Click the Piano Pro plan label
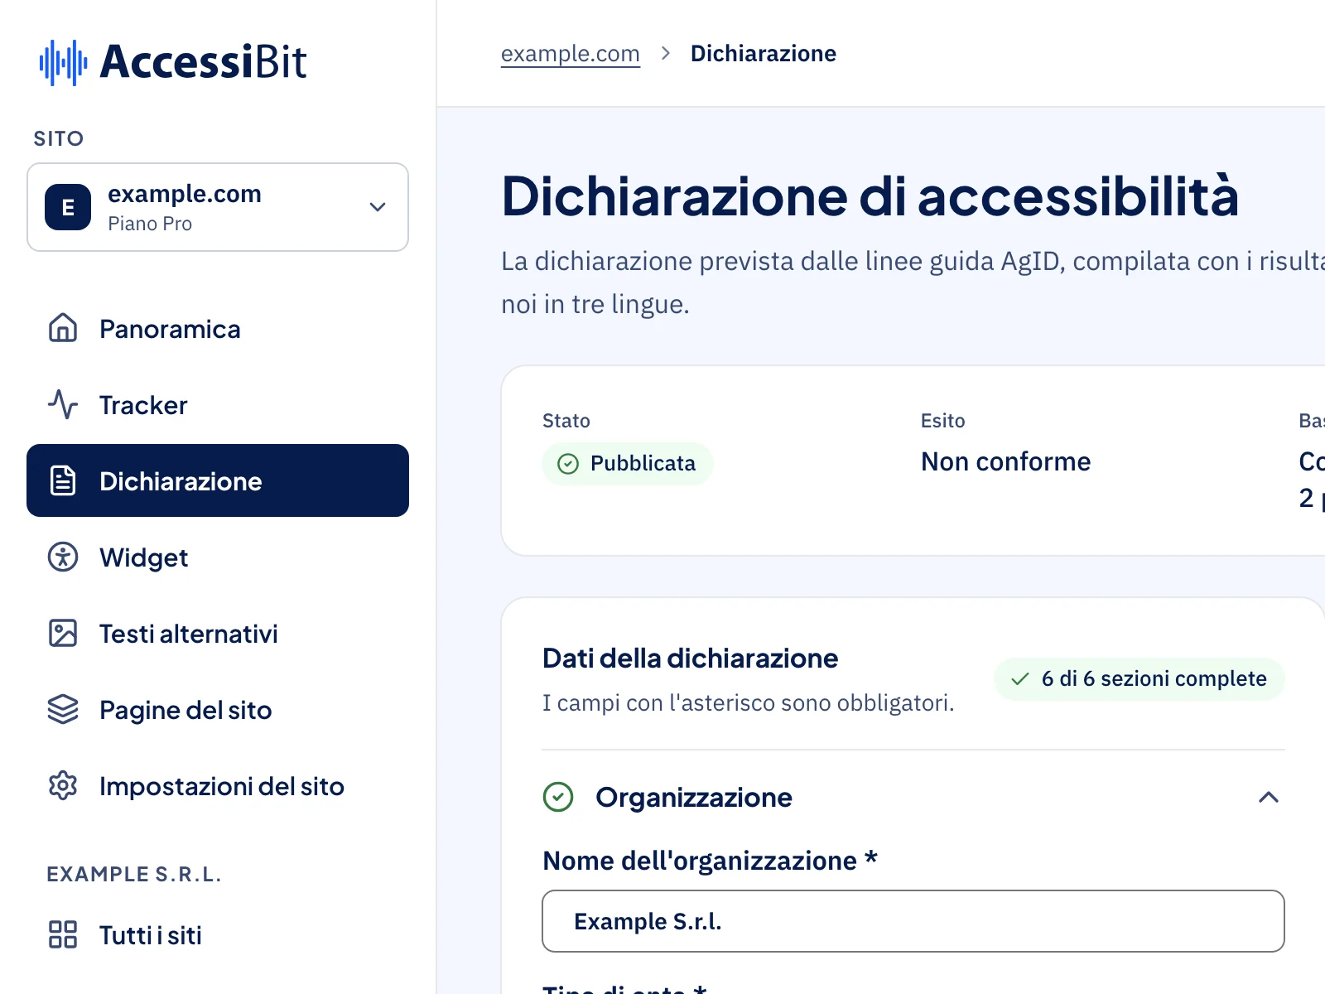Viewport: 1325px width, 994px height. (x=150, y=224)
